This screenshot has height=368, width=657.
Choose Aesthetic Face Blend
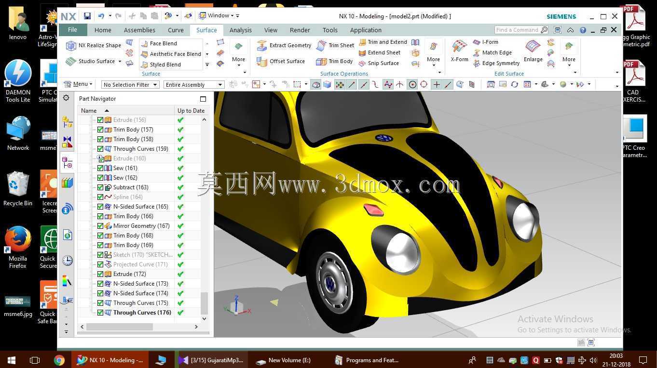tap(171, 54)
